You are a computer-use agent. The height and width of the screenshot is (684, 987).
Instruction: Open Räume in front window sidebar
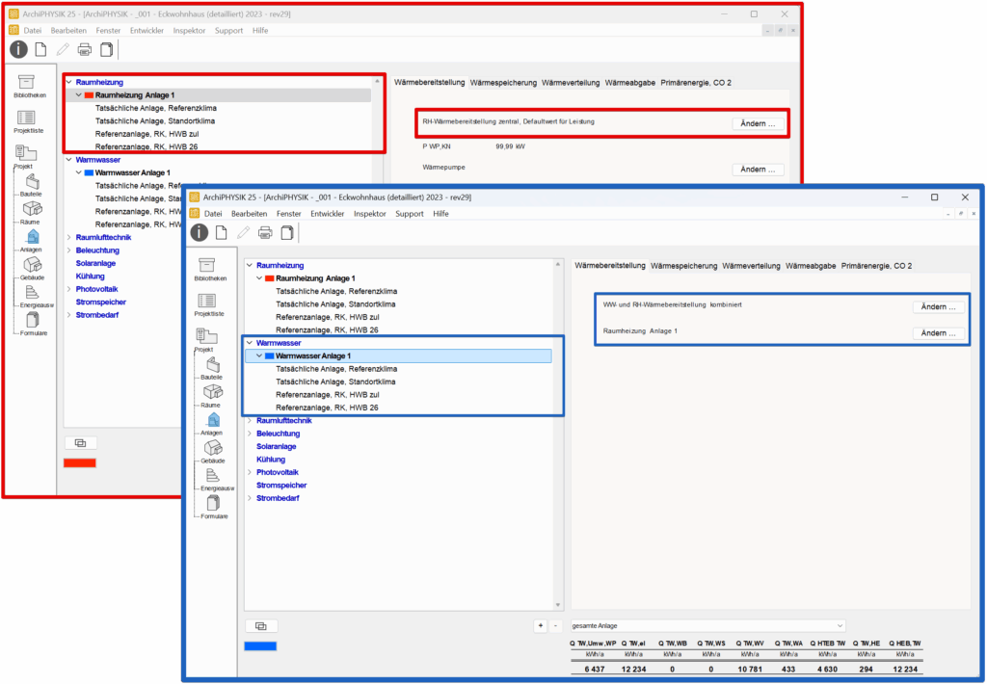(212, 396)
